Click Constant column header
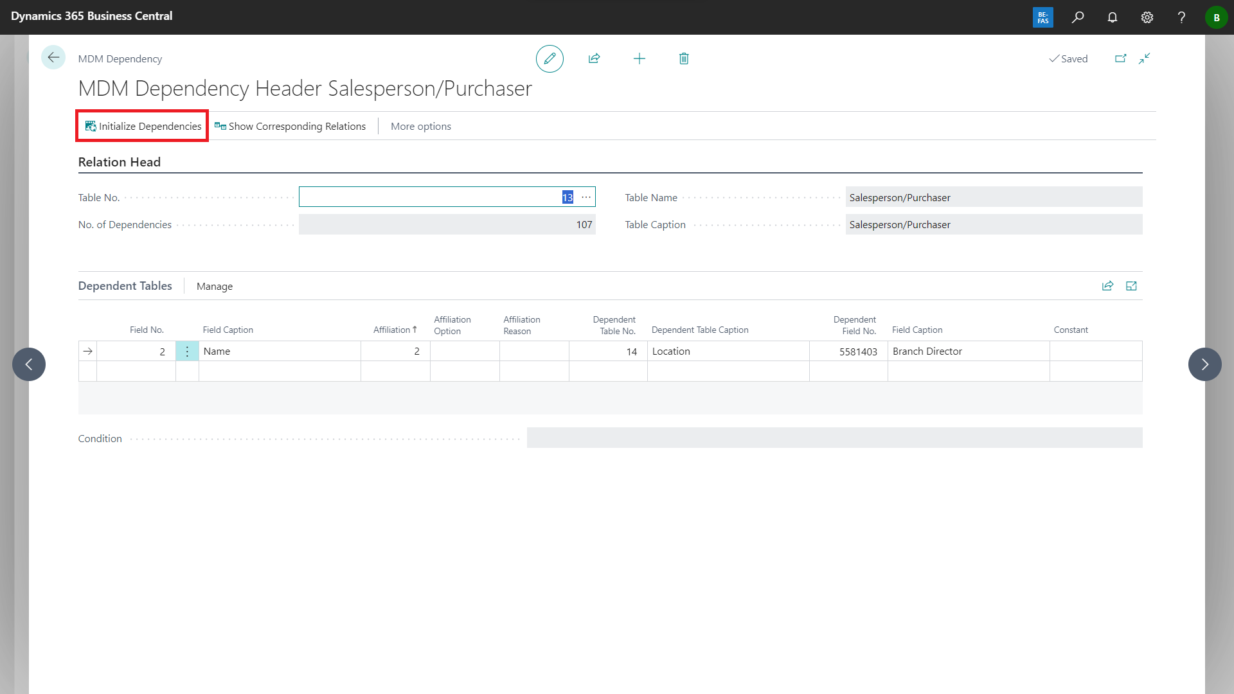The width and height of the screenshot is (1234, 694). point(1071,330)
